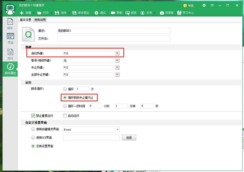Open the 附件 attachments sidebar panel
Viewport: 244px width, 172px height.
pyautogui.click(x=10, y=54)
